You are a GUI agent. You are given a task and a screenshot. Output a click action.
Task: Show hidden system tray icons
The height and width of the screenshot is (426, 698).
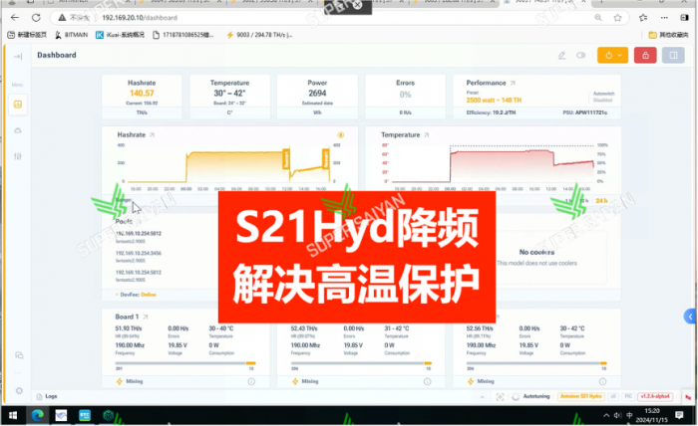pos(606,415)
